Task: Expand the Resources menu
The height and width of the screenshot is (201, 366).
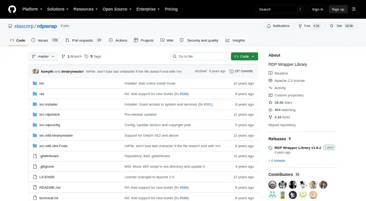Action: (86, 9)
